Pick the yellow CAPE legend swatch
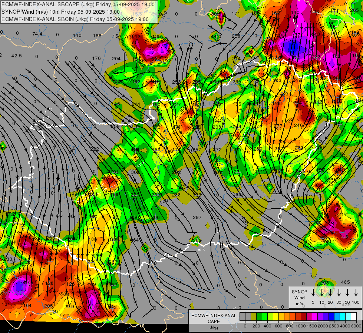The height and width of the screenshot is (333, 363). (x=276, y=316)
